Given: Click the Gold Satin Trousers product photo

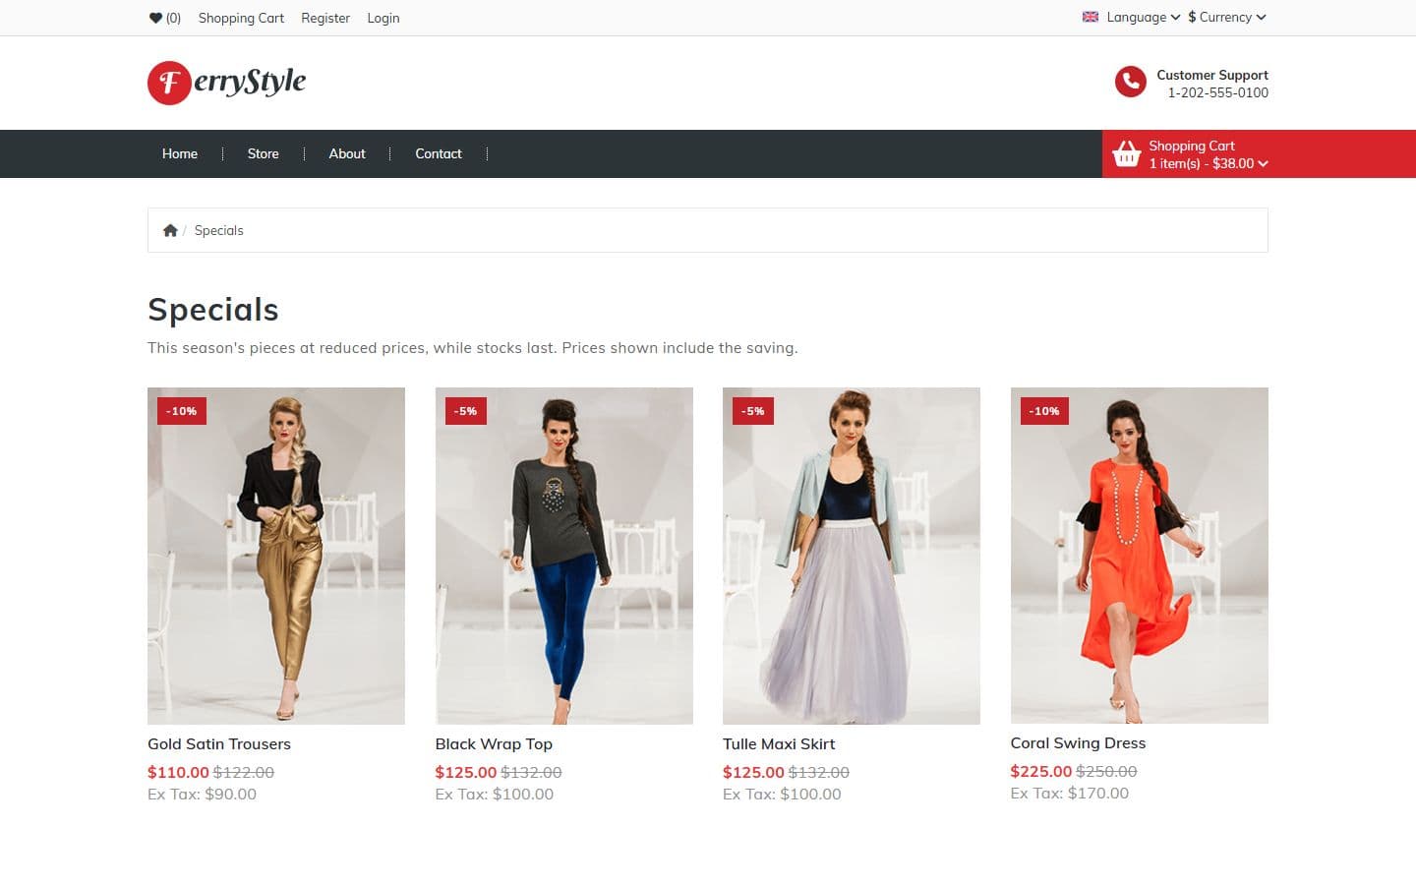Looking at the screenshot, I should coord(276,556).
